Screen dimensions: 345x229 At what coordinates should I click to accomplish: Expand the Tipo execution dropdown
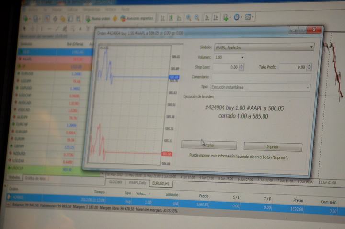point(307,88)
